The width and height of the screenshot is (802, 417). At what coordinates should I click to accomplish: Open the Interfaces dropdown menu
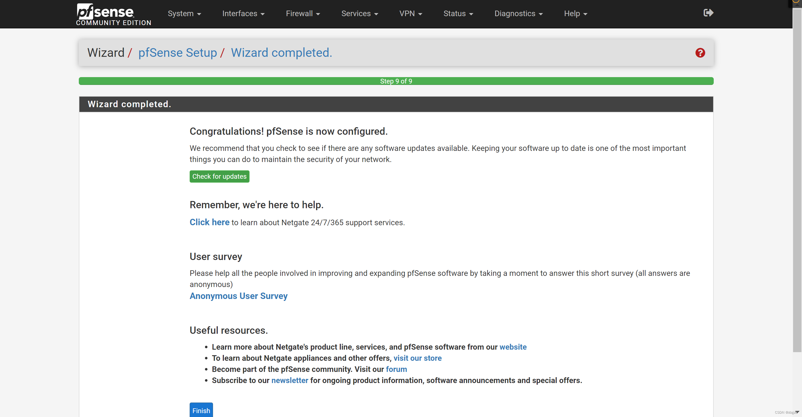point(243,14)
